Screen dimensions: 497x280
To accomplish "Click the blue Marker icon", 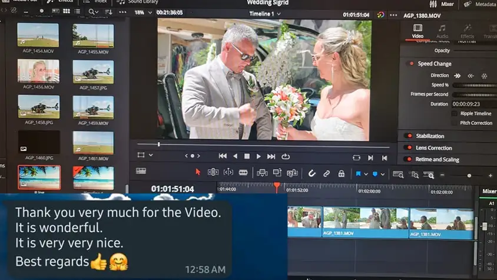I will tap(375, 174).
